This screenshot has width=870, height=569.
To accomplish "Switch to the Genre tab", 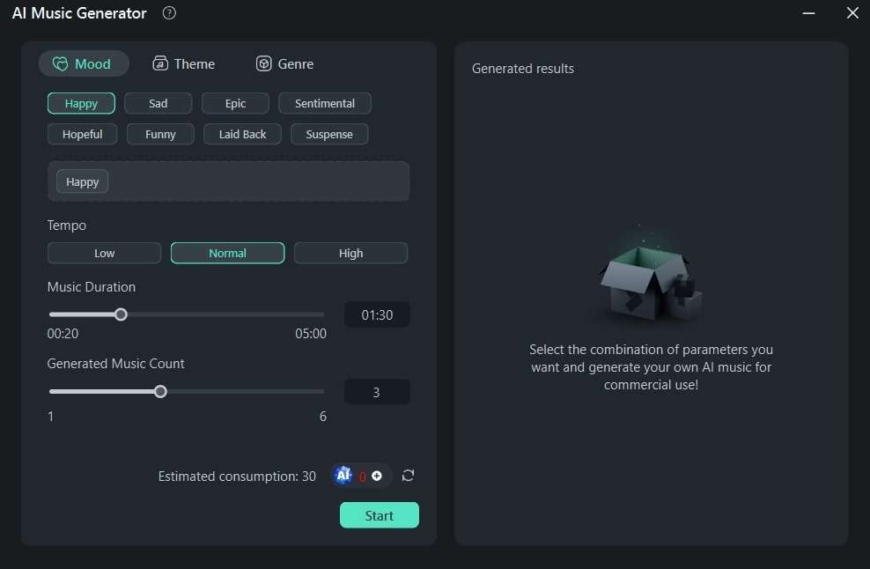I will pos(284,63).
